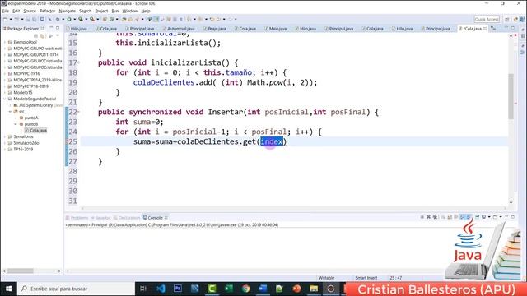Click the Save toolbar icon
Screen dimensions: 527x296
coord(28,19)
